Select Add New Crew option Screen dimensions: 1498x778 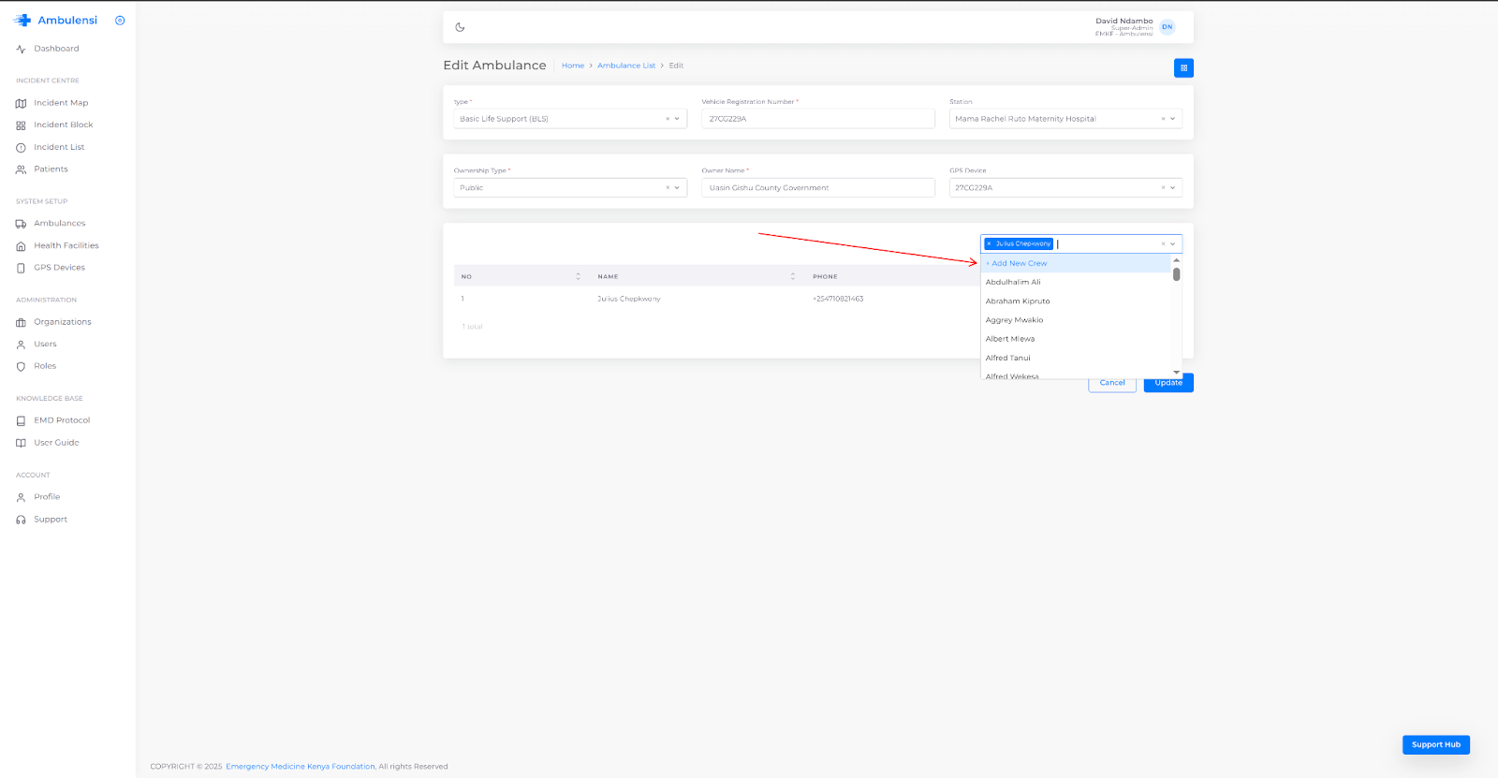[x=1019, y=264]
